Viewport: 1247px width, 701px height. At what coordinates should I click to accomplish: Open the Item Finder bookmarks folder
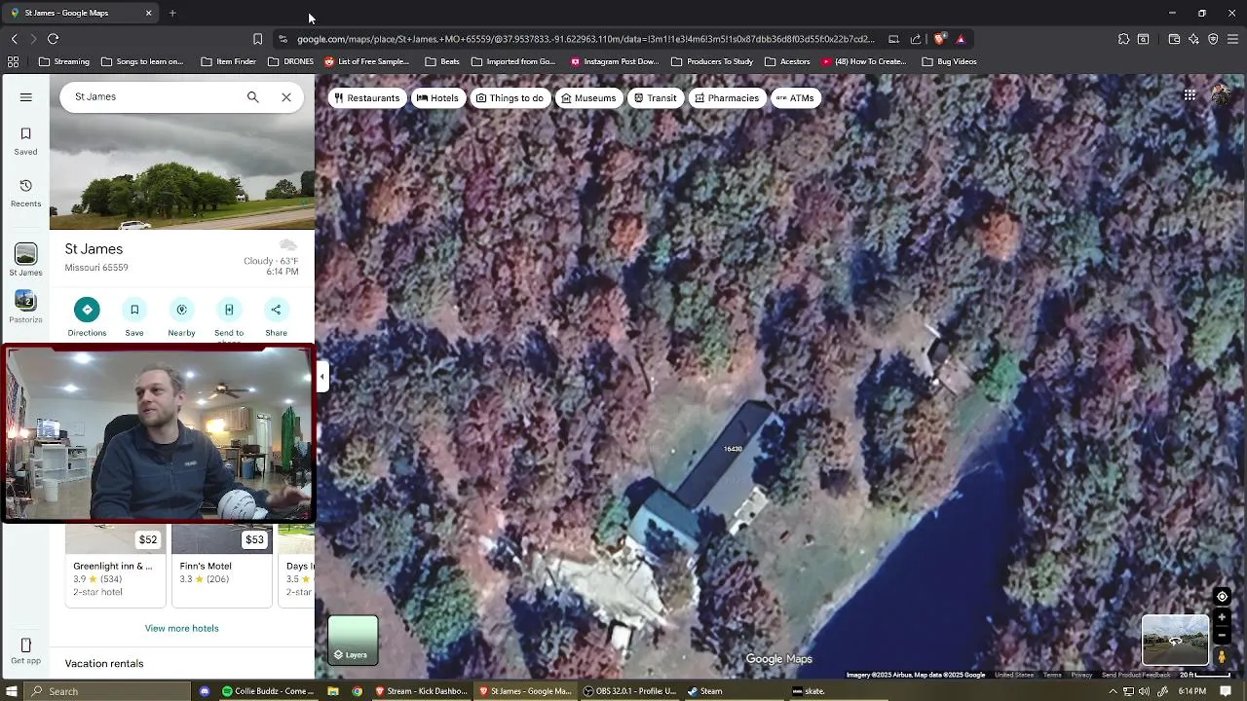coord(228,61)
